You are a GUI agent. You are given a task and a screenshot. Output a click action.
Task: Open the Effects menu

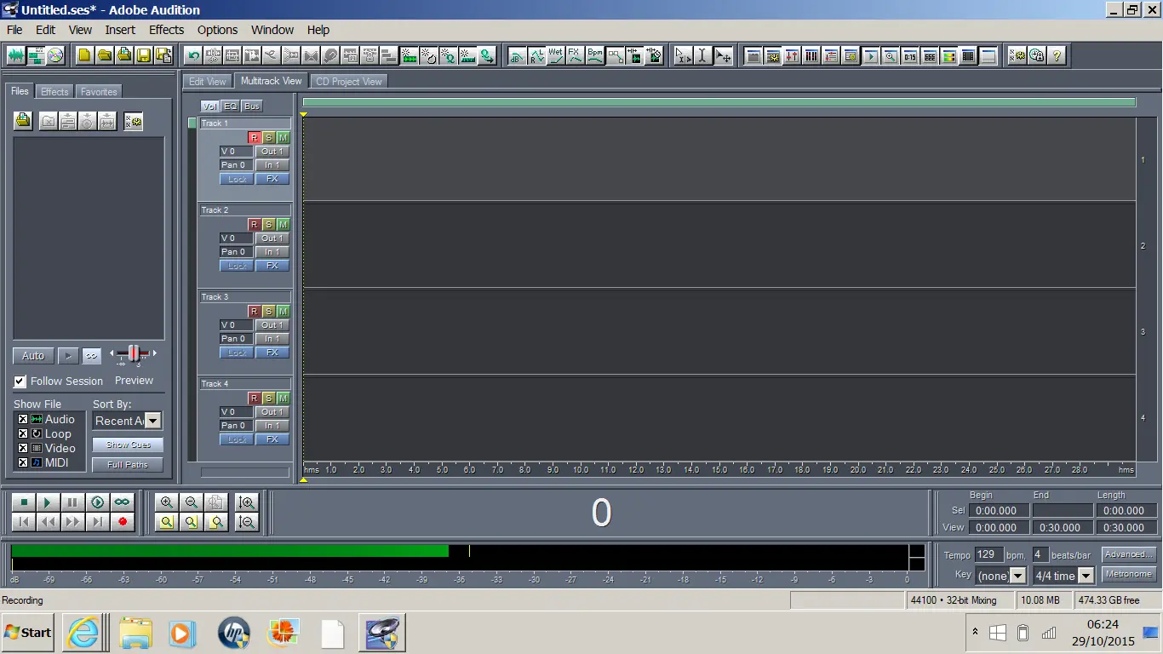[x=166, y=30]
